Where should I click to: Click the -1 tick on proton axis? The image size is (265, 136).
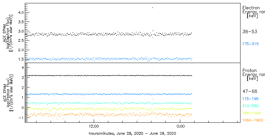pyautogui.click(x=21, y=117)
